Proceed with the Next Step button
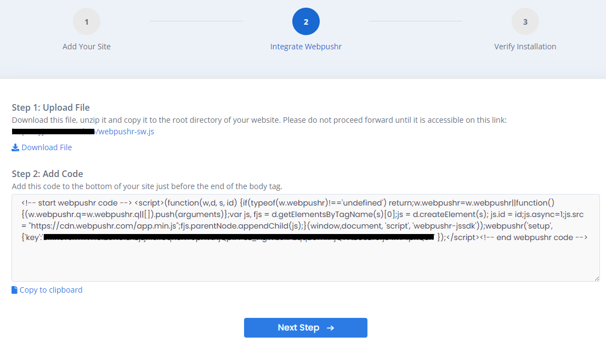 tap(305, 328)
